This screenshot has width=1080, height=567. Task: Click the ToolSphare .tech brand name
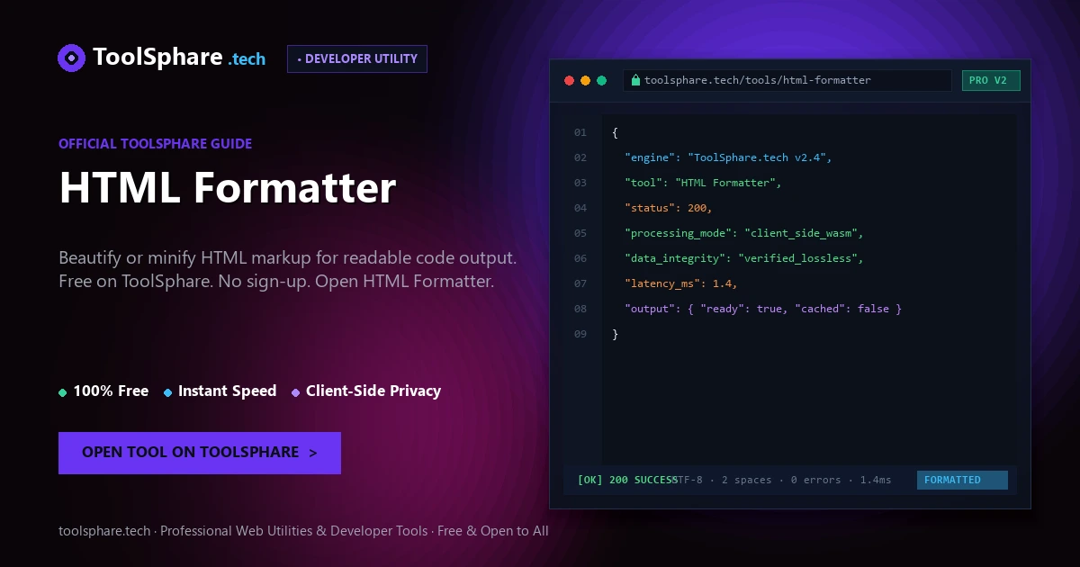click(x=179, y=58)
